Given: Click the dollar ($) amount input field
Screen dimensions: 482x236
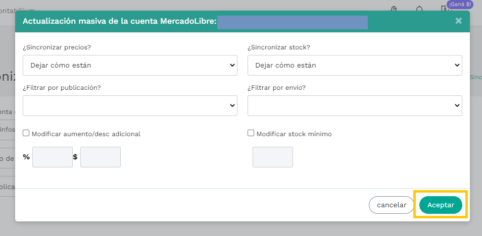Looking at the screenshot, I should point(101,157).
